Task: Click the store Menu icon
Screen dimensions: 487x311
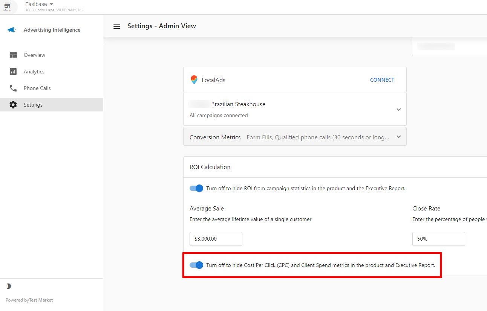Action: click(7, 6)
